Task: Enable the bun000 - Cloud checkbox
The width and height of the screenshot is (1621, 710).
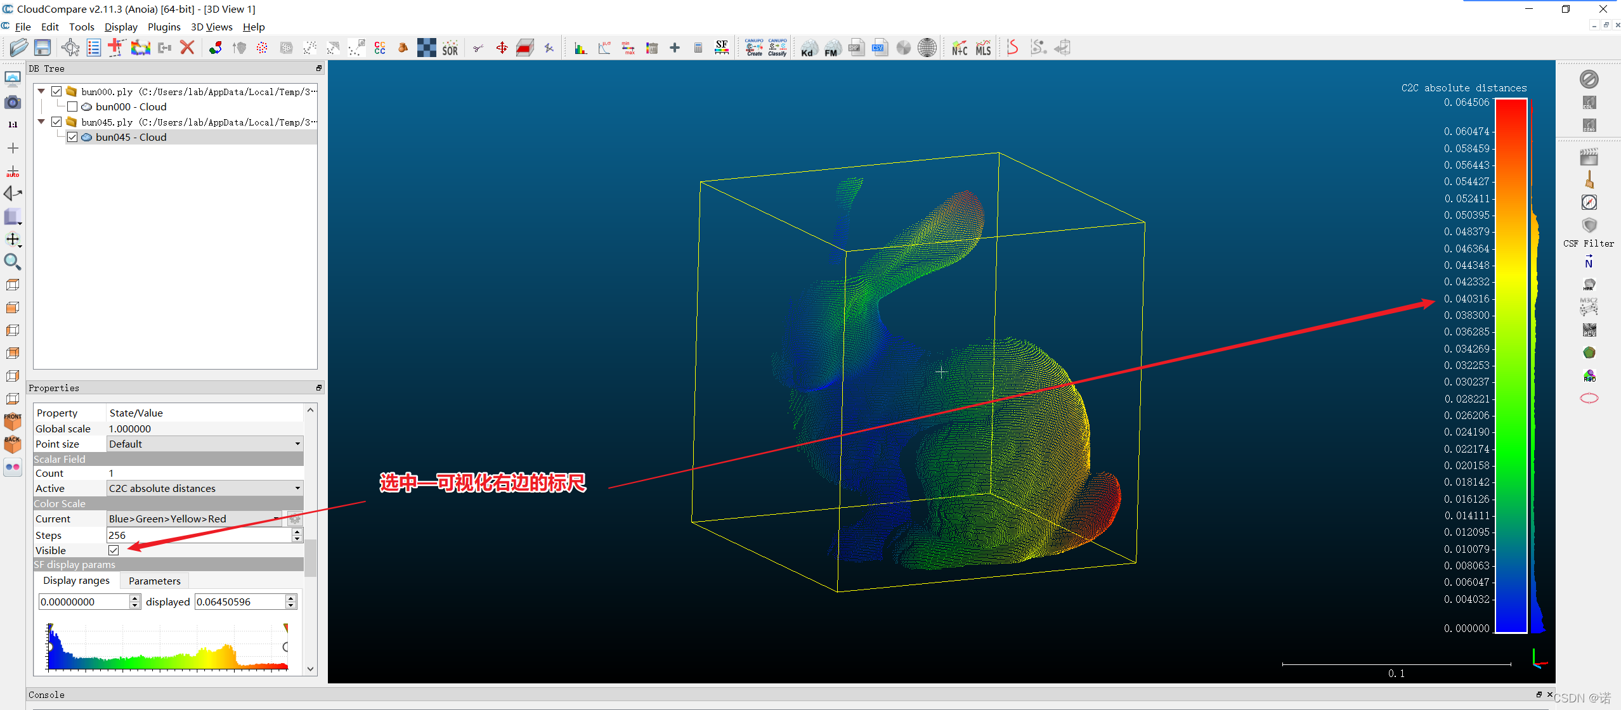Action: pyautogui.click(x=72, y=106)
